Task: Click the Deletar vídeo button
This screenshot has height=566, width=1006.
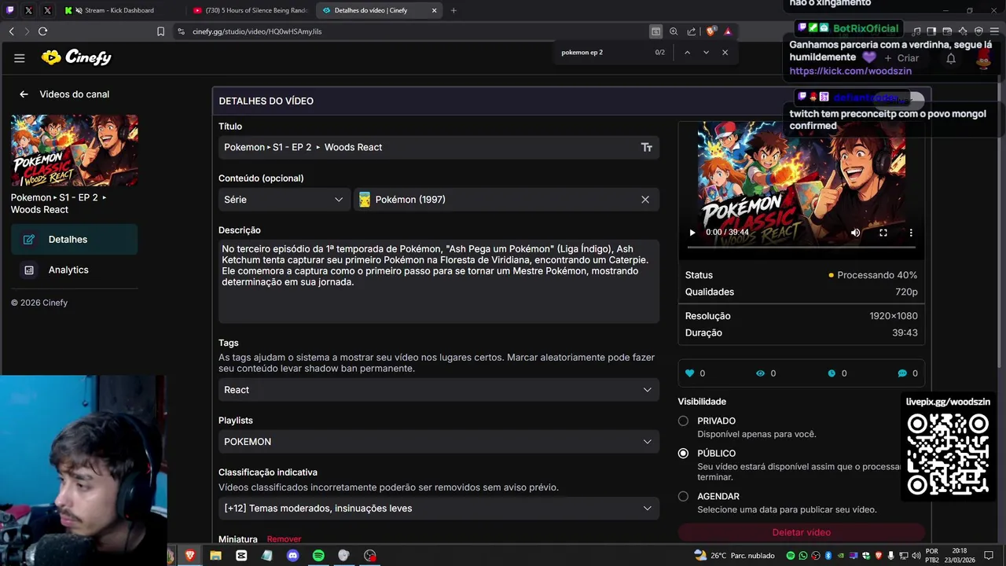Action: pos(801,533)
